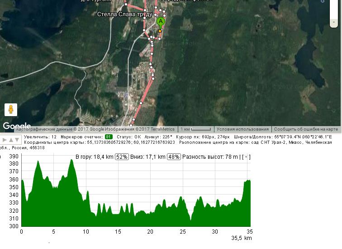Screen dimensions: 342x249
Task: Click the 300 label on elevation axis
Action: point(14,226)
